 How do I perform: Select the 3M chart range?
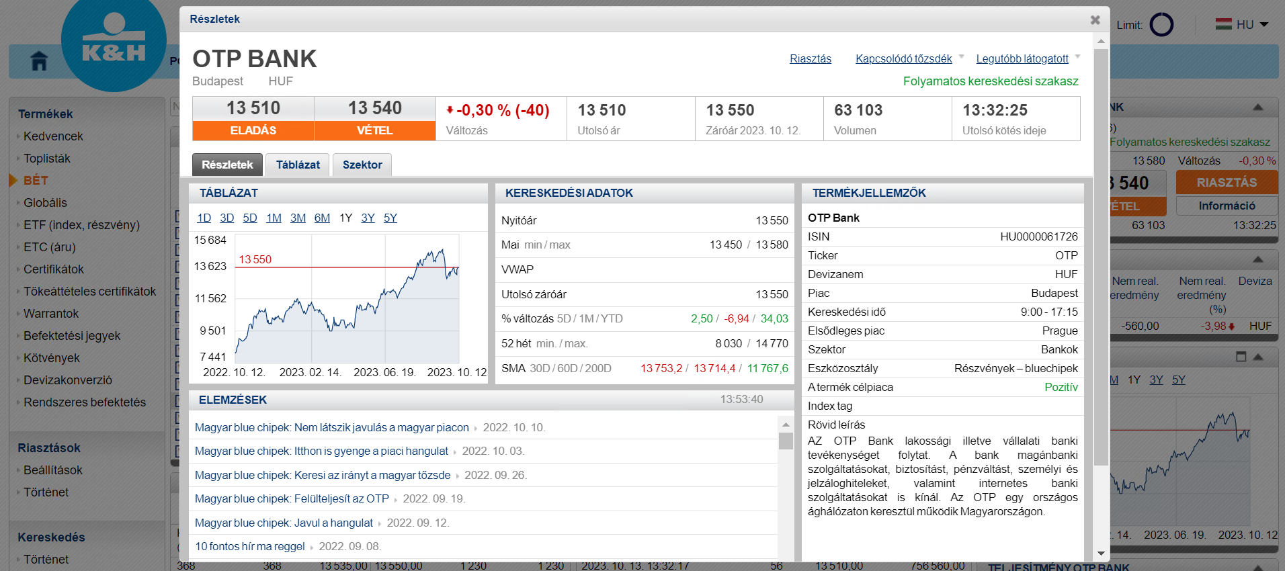pos(298,218)
